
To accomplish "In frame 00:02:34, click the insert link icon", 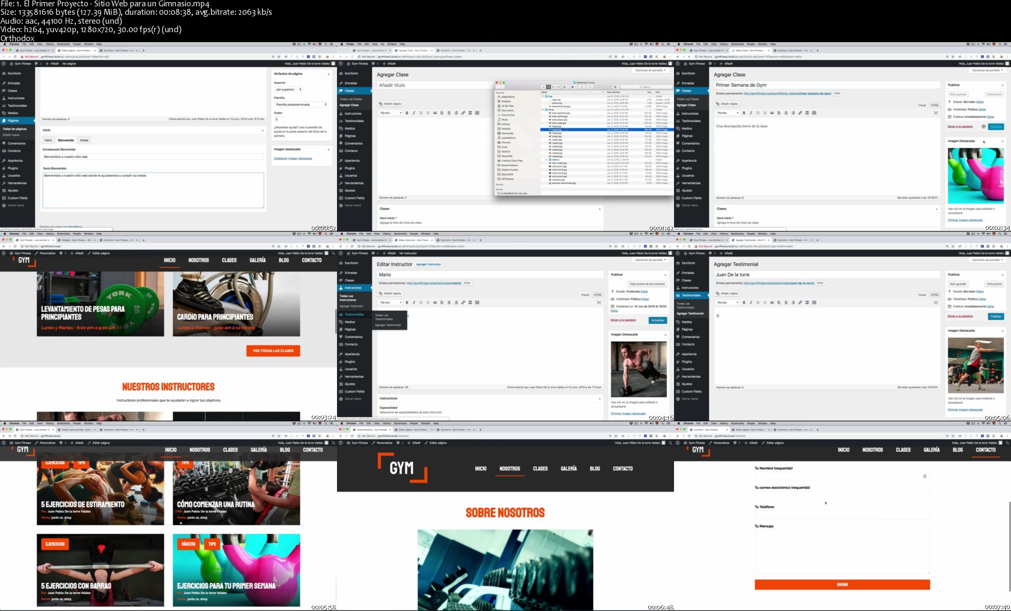I will pyautogui.click(x=800, y=113).
